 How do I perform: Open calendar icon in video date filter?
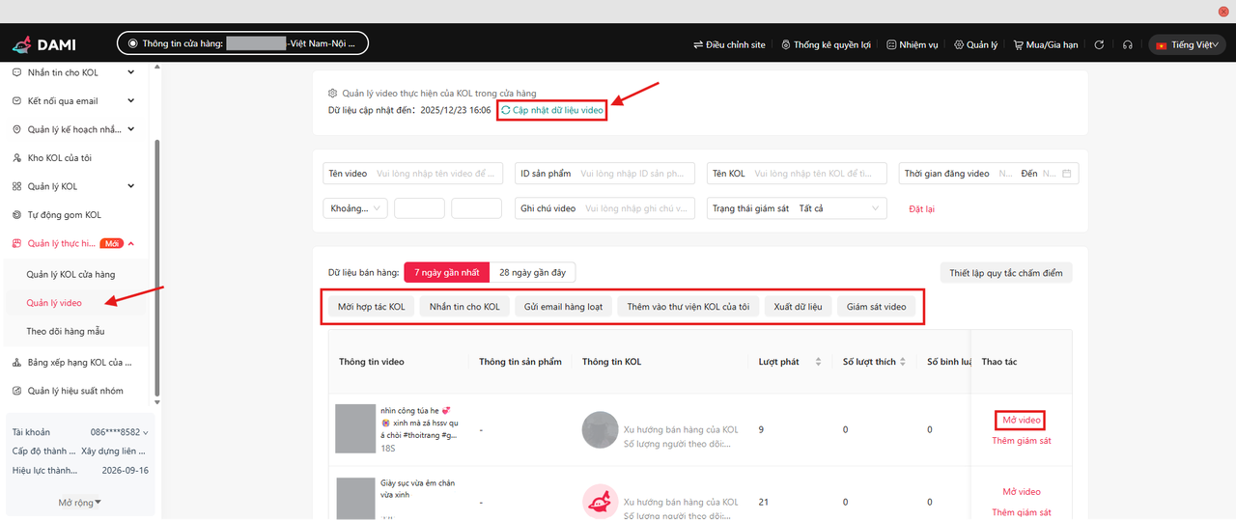(1067, 174)
